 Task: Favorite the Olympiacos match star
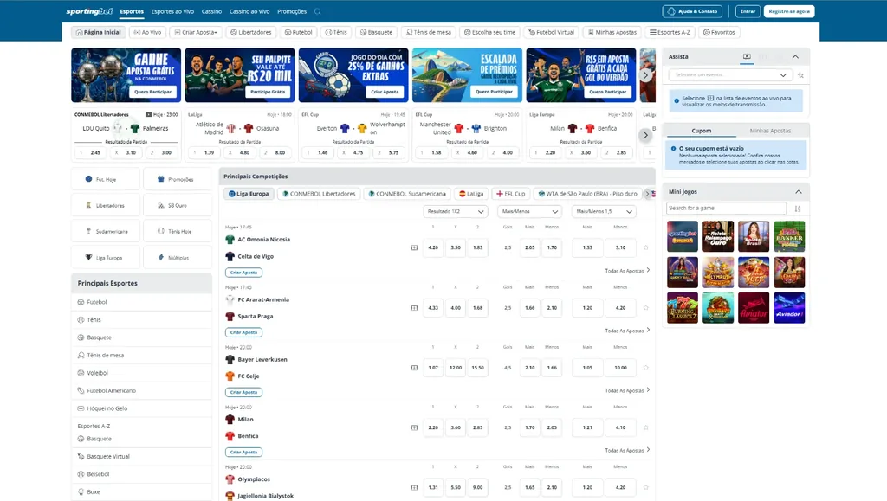tap(646, 487)
